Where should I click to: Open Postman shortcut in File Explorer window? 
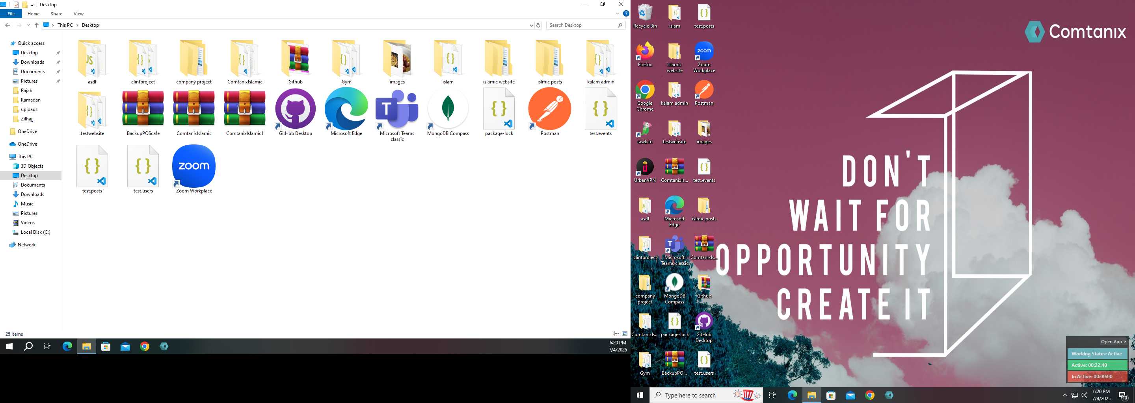(x=549, y=112)
